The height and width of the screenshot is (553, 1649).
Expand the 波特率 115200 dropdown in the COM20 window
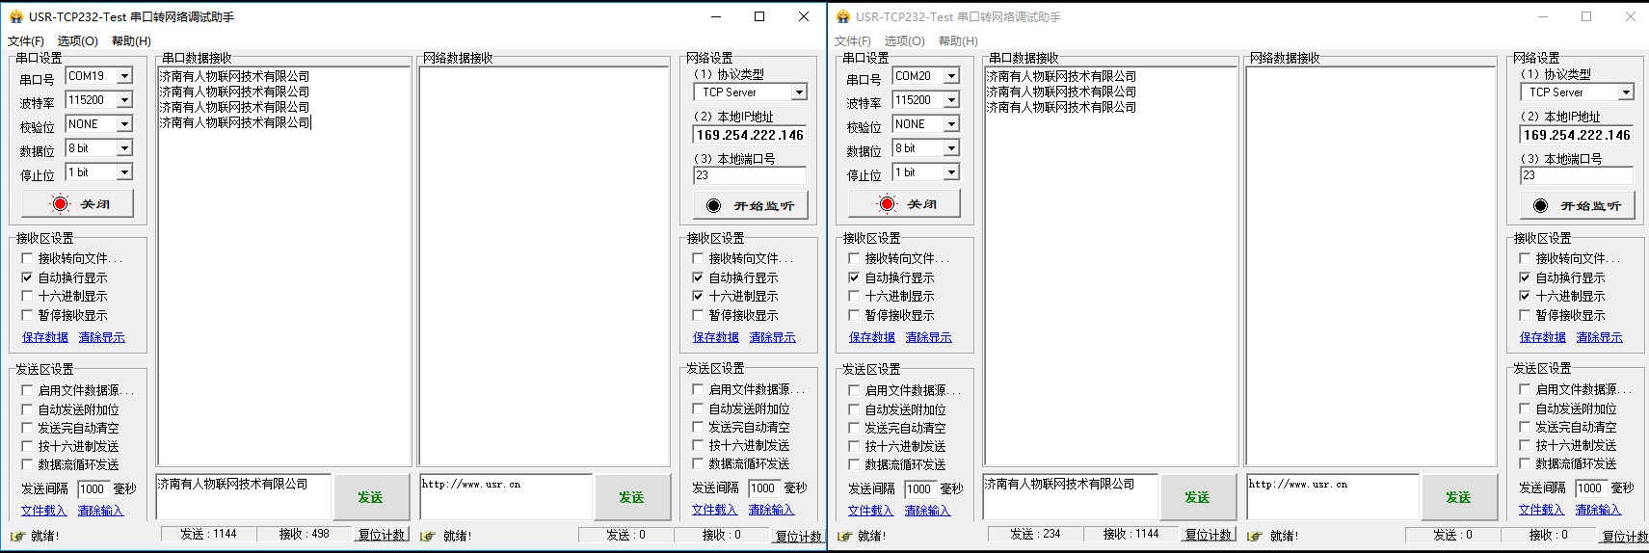[x=951, y=100]
